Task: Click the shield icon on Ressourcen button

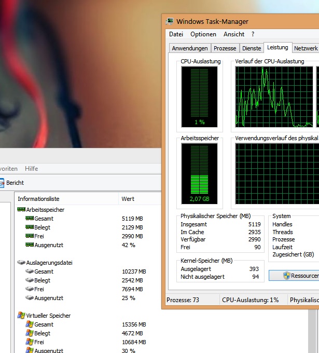Action: (287, 276)
